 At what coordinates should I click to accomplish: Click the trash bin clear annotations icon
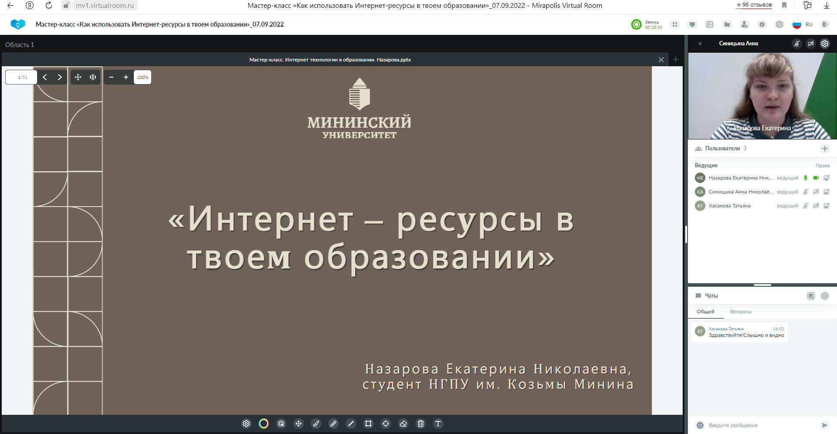pos(421,424)
